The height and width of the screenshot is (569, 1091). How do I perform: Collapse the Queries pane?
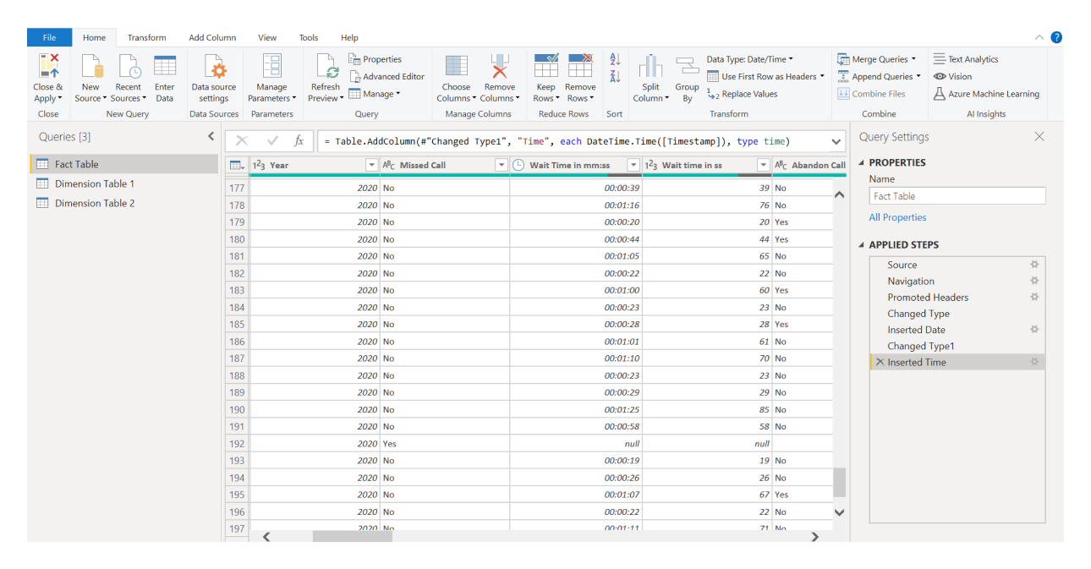[211, 136]
